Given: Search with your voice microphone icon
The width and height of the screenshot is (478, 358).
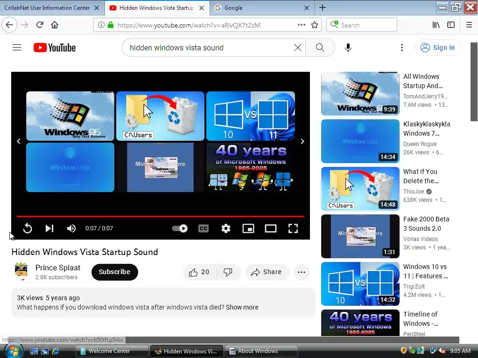Looking at the screenshot, I should pos(348,48).
